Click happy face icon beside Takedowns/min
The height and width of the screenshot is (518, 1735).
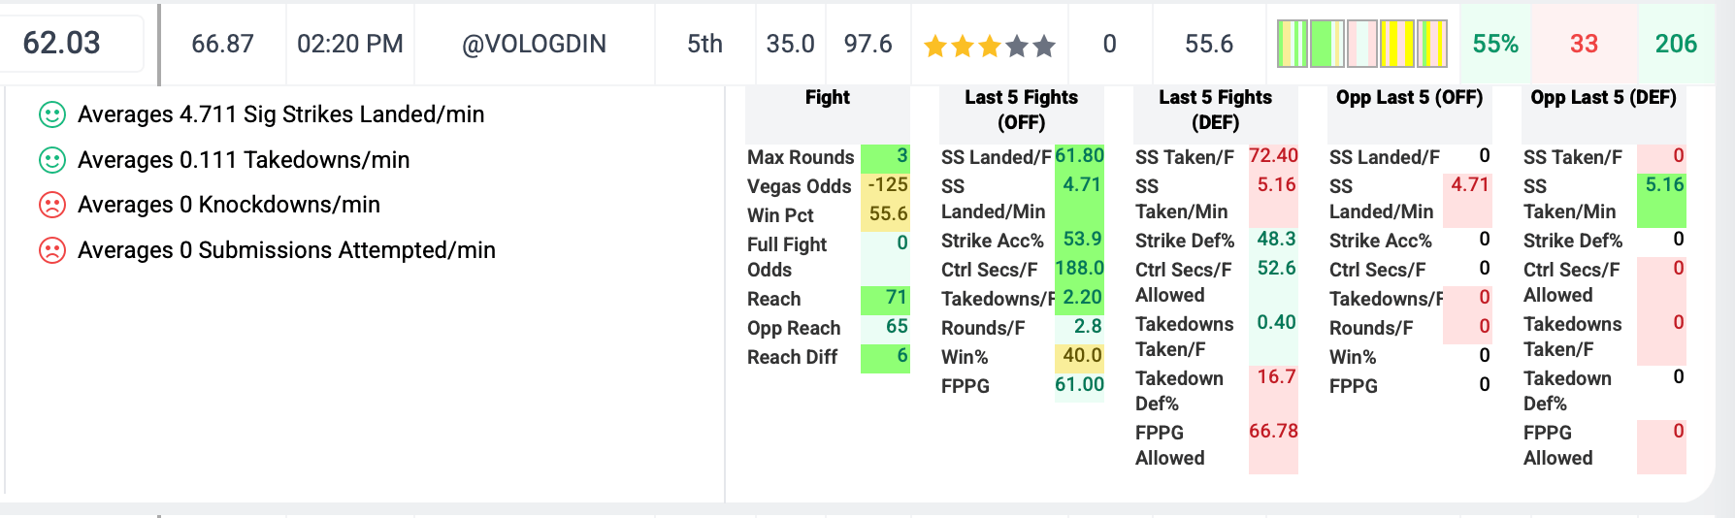51,160
